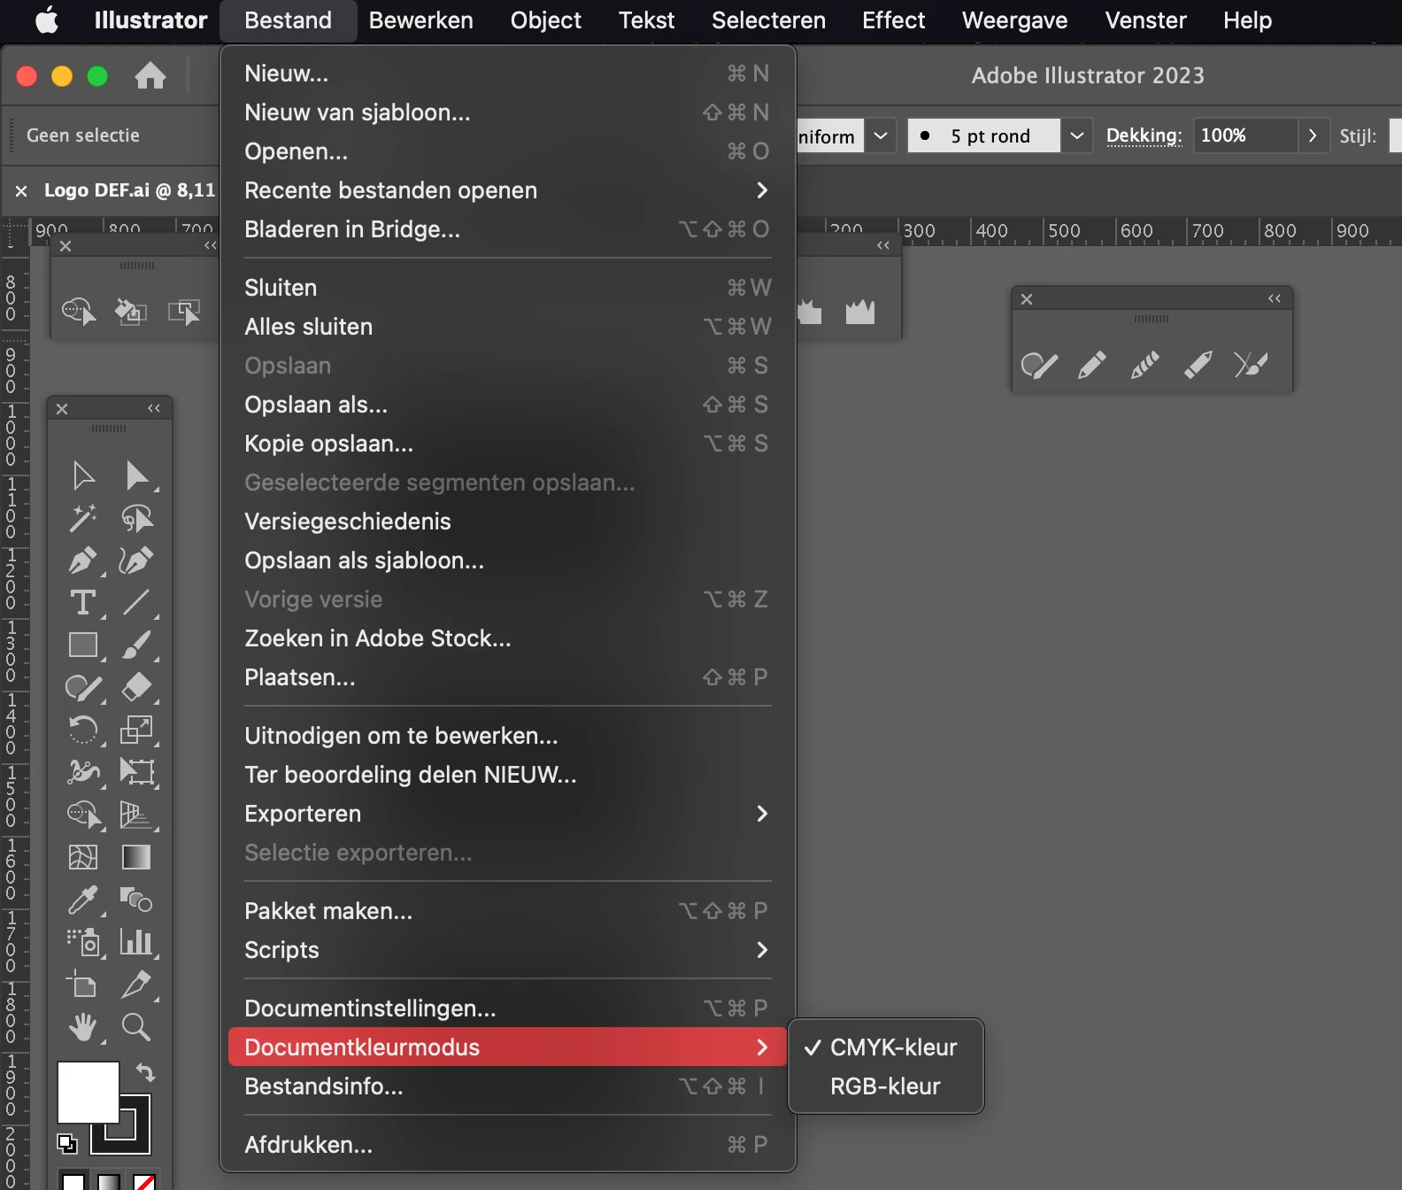Screen dimensions: 1402x1190
Task: Select the Slice tool
Action: click(x=136, y=984)
